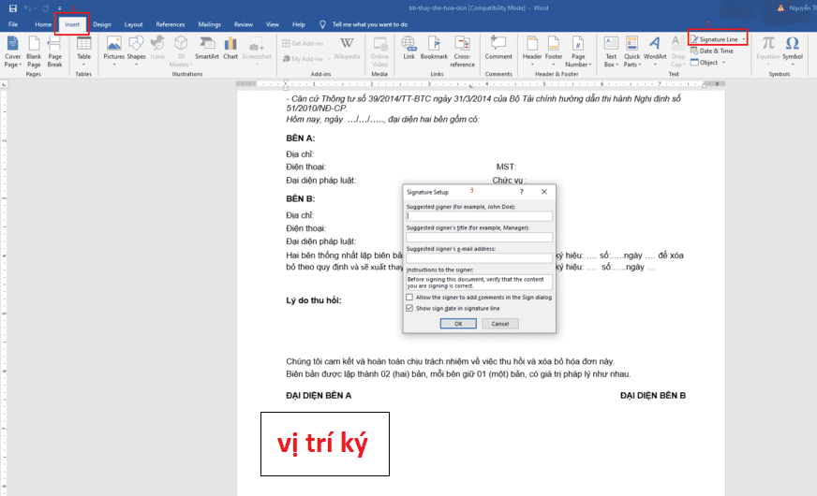Insert a hyperlink with Link
The height and width of the screenshot is (496, 817).
tap(409, 50)
